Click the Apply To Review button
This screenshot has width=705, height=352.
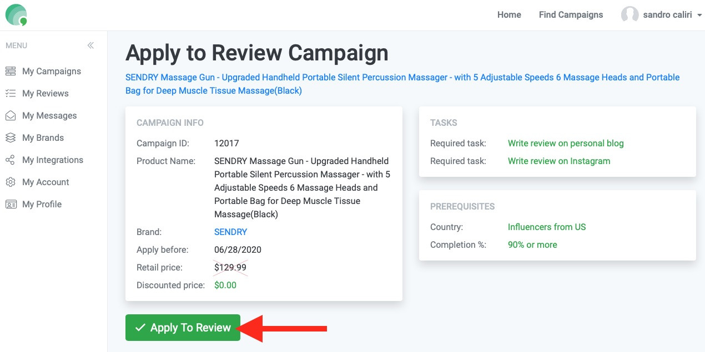coord(183,328)
